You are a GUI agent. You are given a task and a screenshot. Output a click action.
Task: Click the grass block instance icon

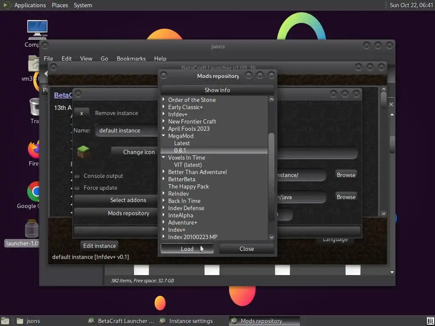point(83,152)
